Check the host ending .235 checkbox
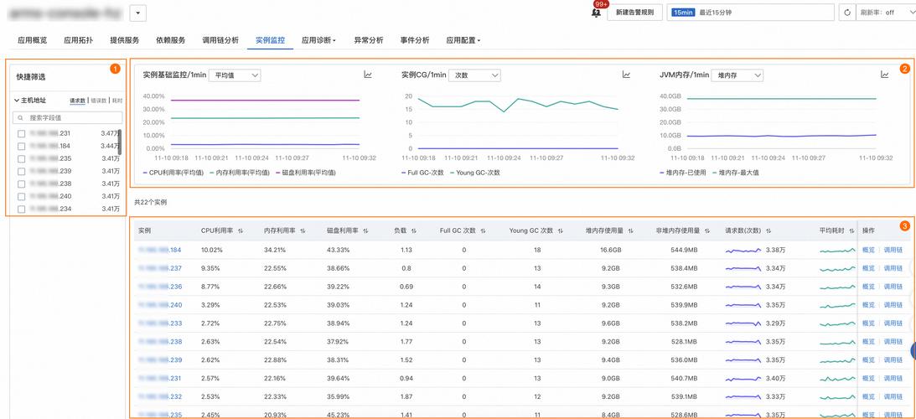 pyautogui.click(x=21, y=158)
